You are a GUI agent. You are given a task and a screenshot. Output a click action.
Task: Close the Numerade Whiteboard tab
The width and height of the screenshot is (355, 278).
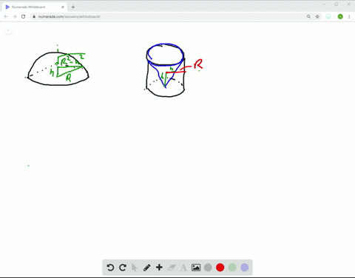pos(63,7)
